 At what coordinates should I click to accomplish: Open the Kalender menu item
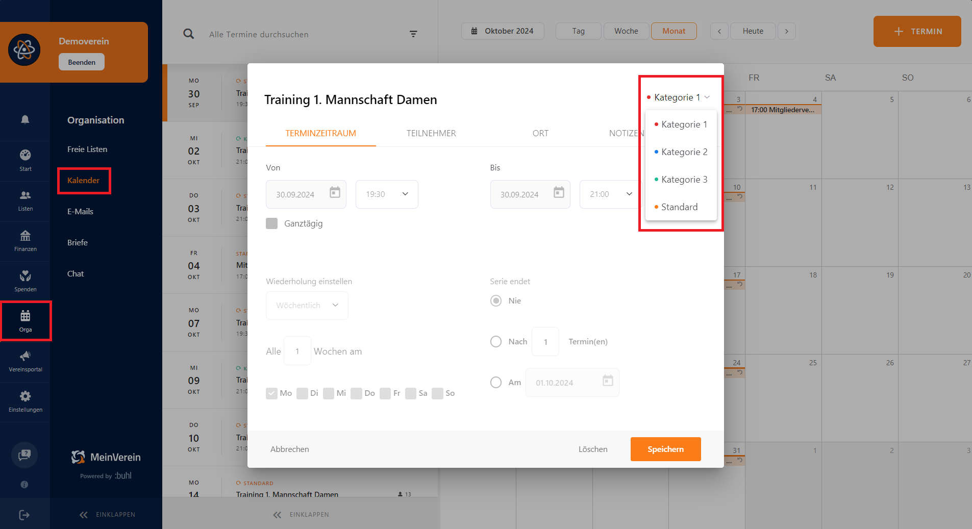pos(84,180)
